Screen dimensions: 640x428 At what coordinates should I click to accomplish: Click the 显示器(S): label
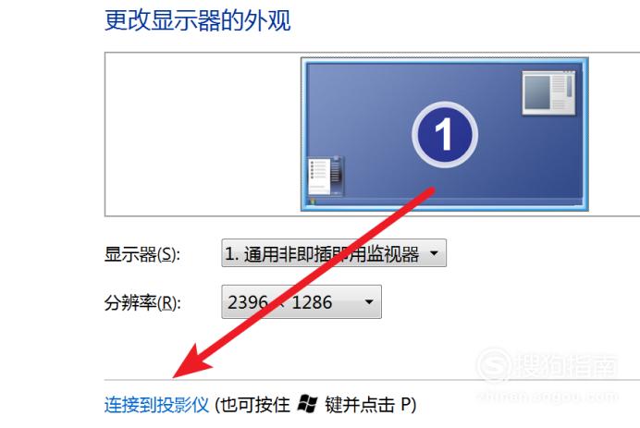tap(142, 254)
